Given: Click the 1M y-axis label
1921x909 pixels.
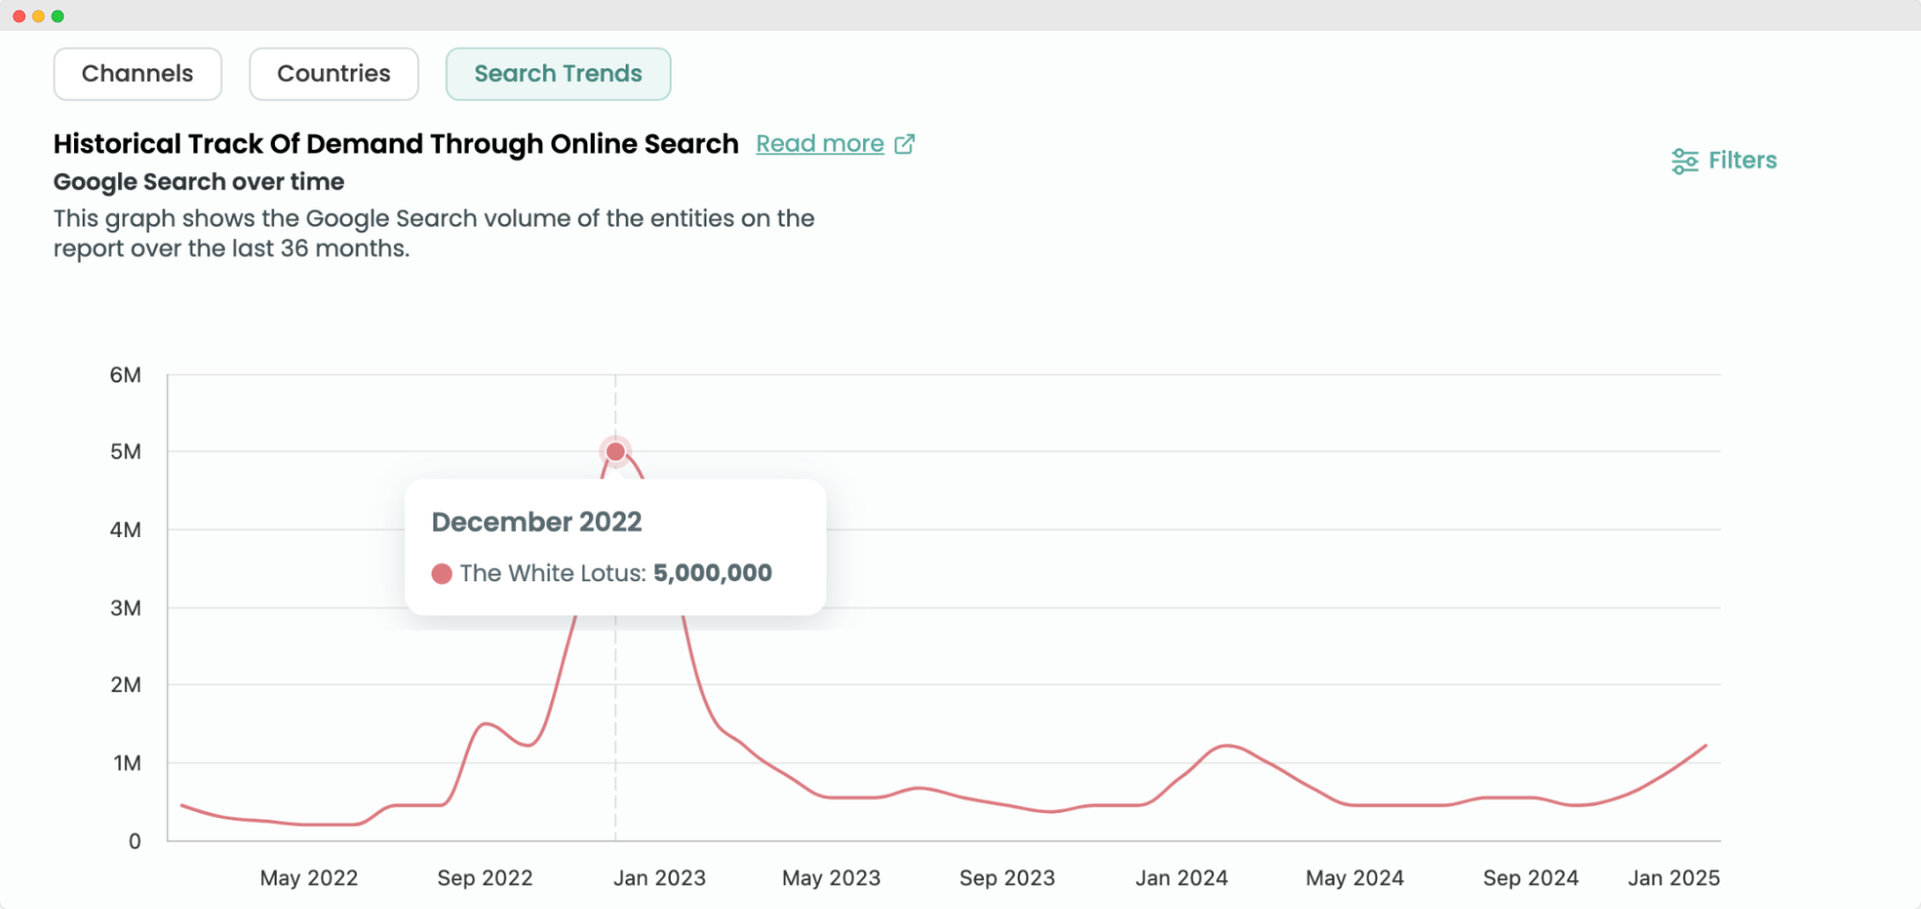Looking at the screenshot, I should (x=127, y=763).
